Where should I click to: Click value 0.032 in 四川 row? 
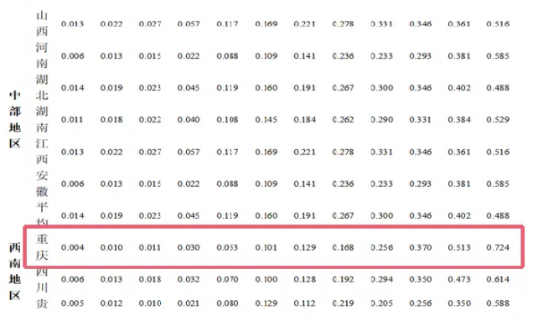point(189,279)
